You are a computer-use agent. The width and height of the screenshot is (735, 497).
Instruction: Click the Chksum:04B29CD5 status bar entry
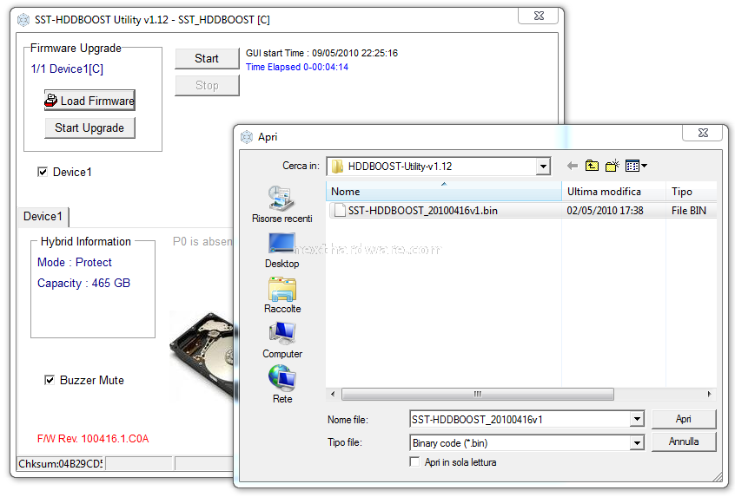coord(61,464)
